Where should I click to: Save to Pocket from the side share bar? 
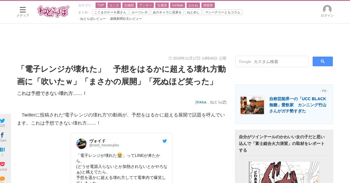coord(2,164)
